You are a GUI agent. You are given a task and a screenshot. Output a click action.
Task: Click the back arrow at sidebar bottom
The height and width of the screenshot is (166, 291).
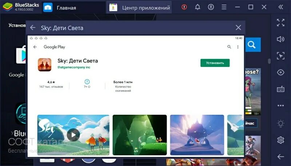280,157
